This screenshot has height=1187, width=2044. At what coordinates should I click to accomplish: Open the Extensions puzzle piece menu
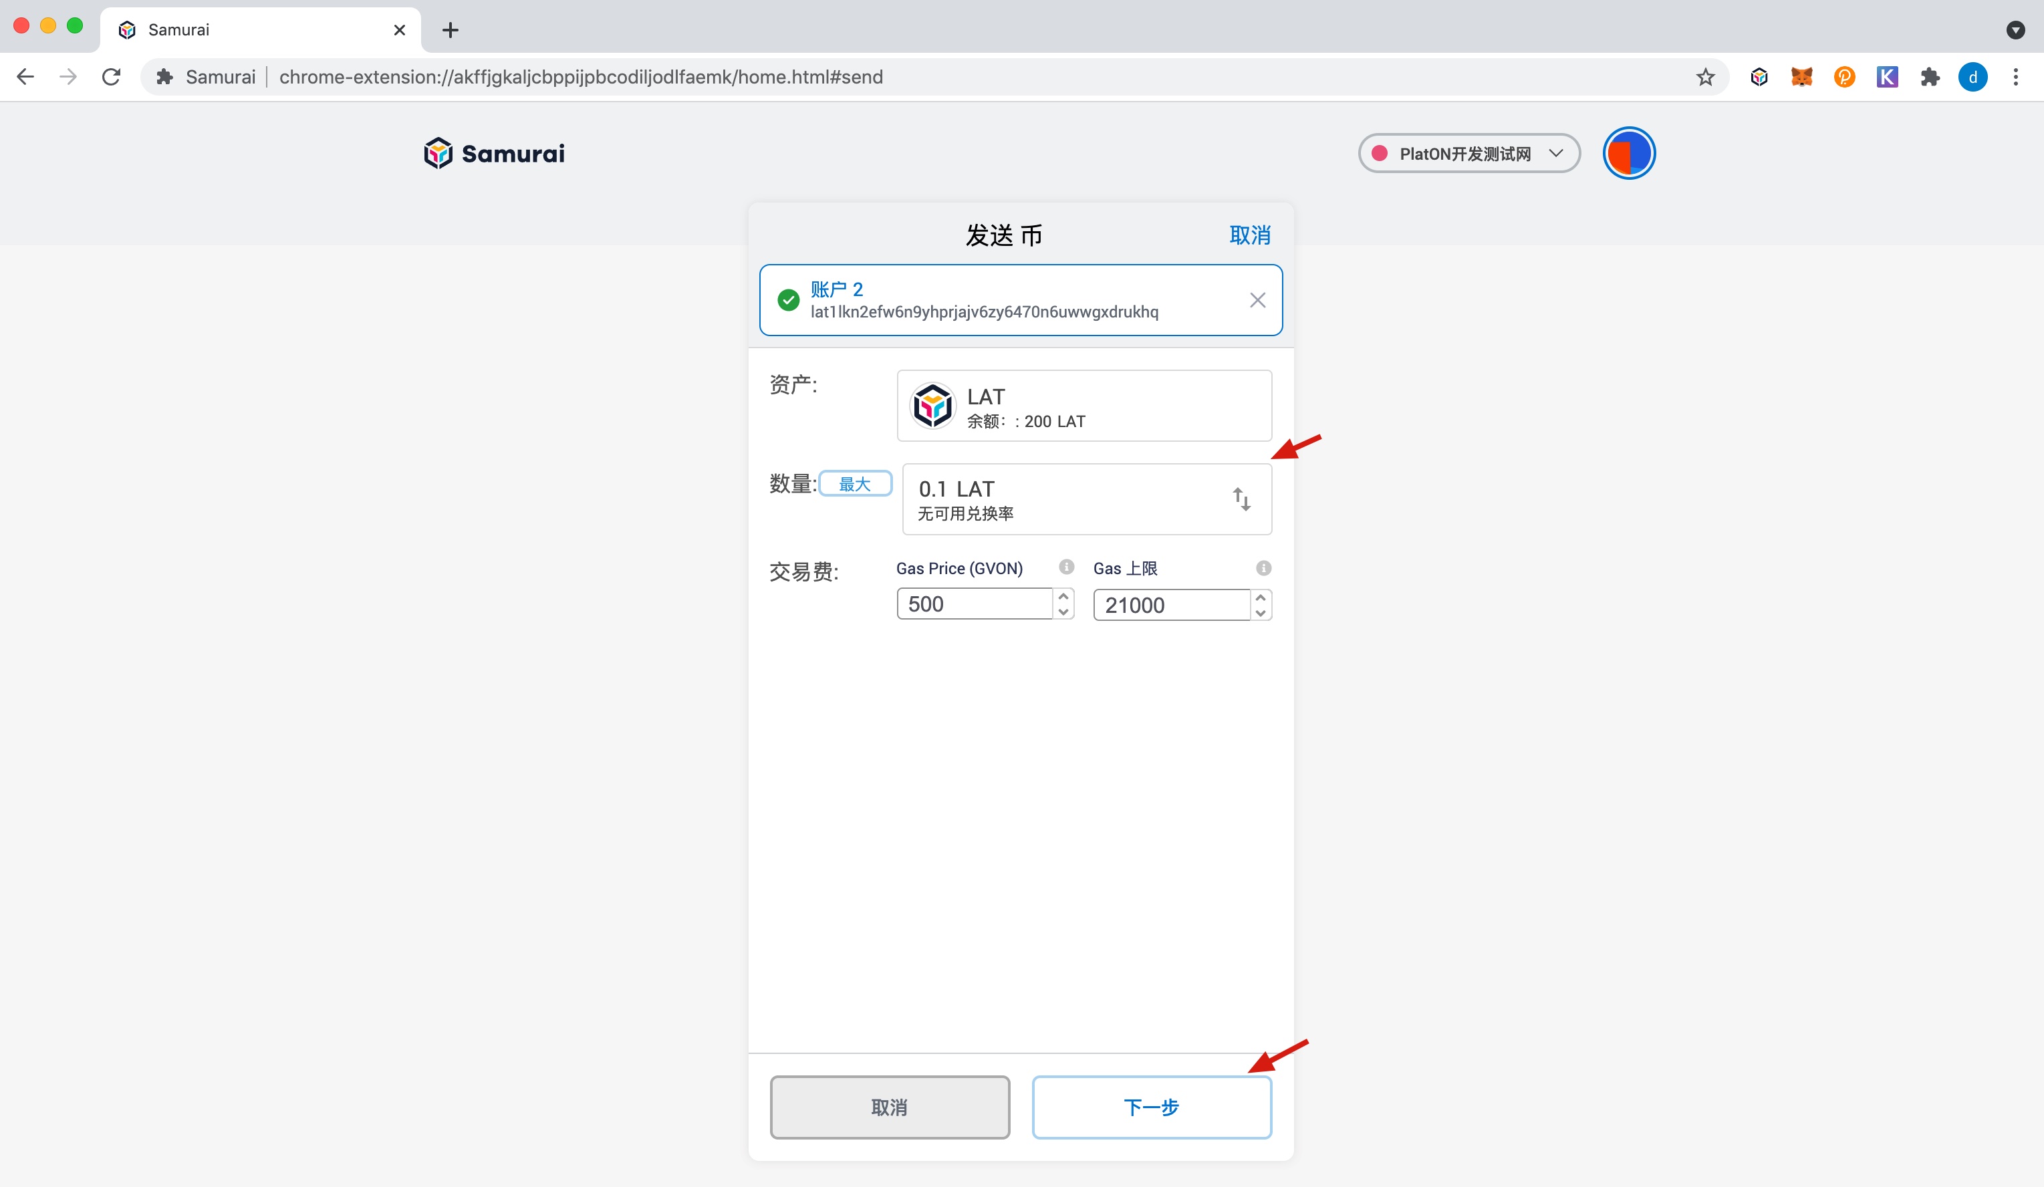(1930, 77)
